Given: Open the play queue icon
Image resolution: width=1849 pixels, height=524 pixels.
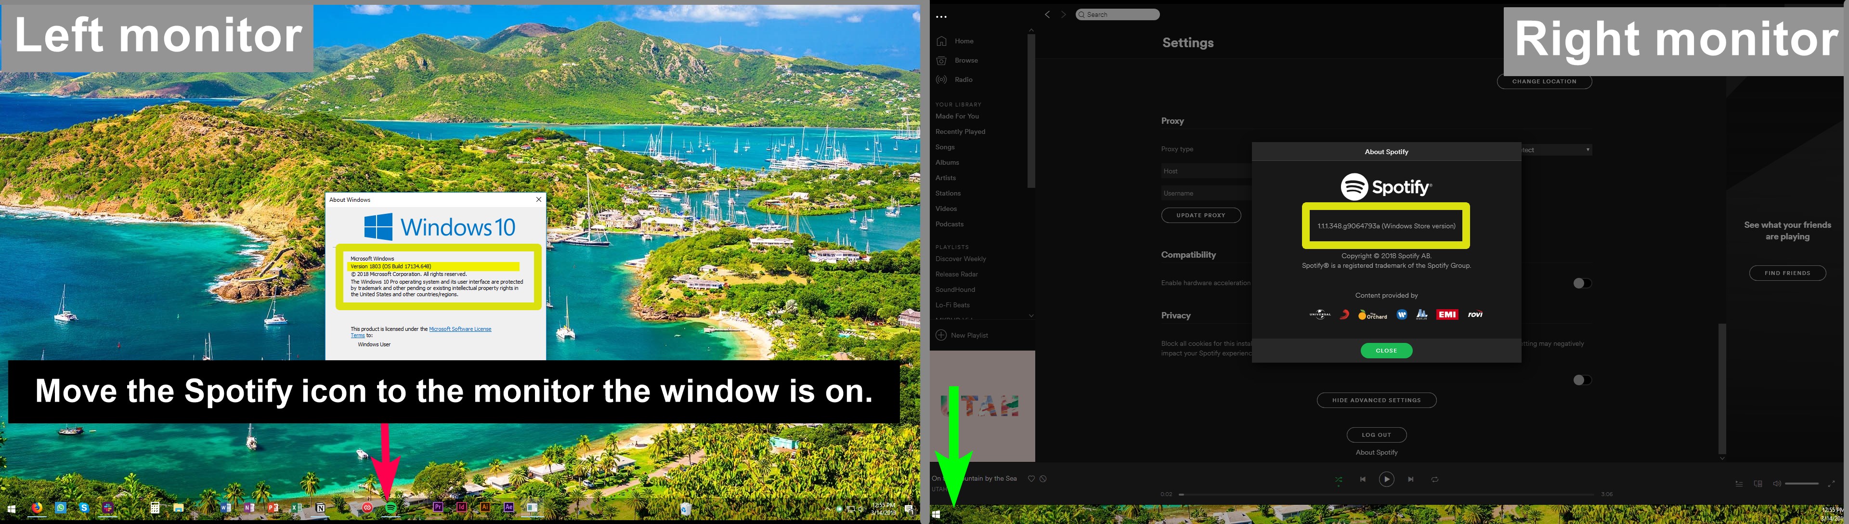Looking at the screenshot, I should point(1739,484).
